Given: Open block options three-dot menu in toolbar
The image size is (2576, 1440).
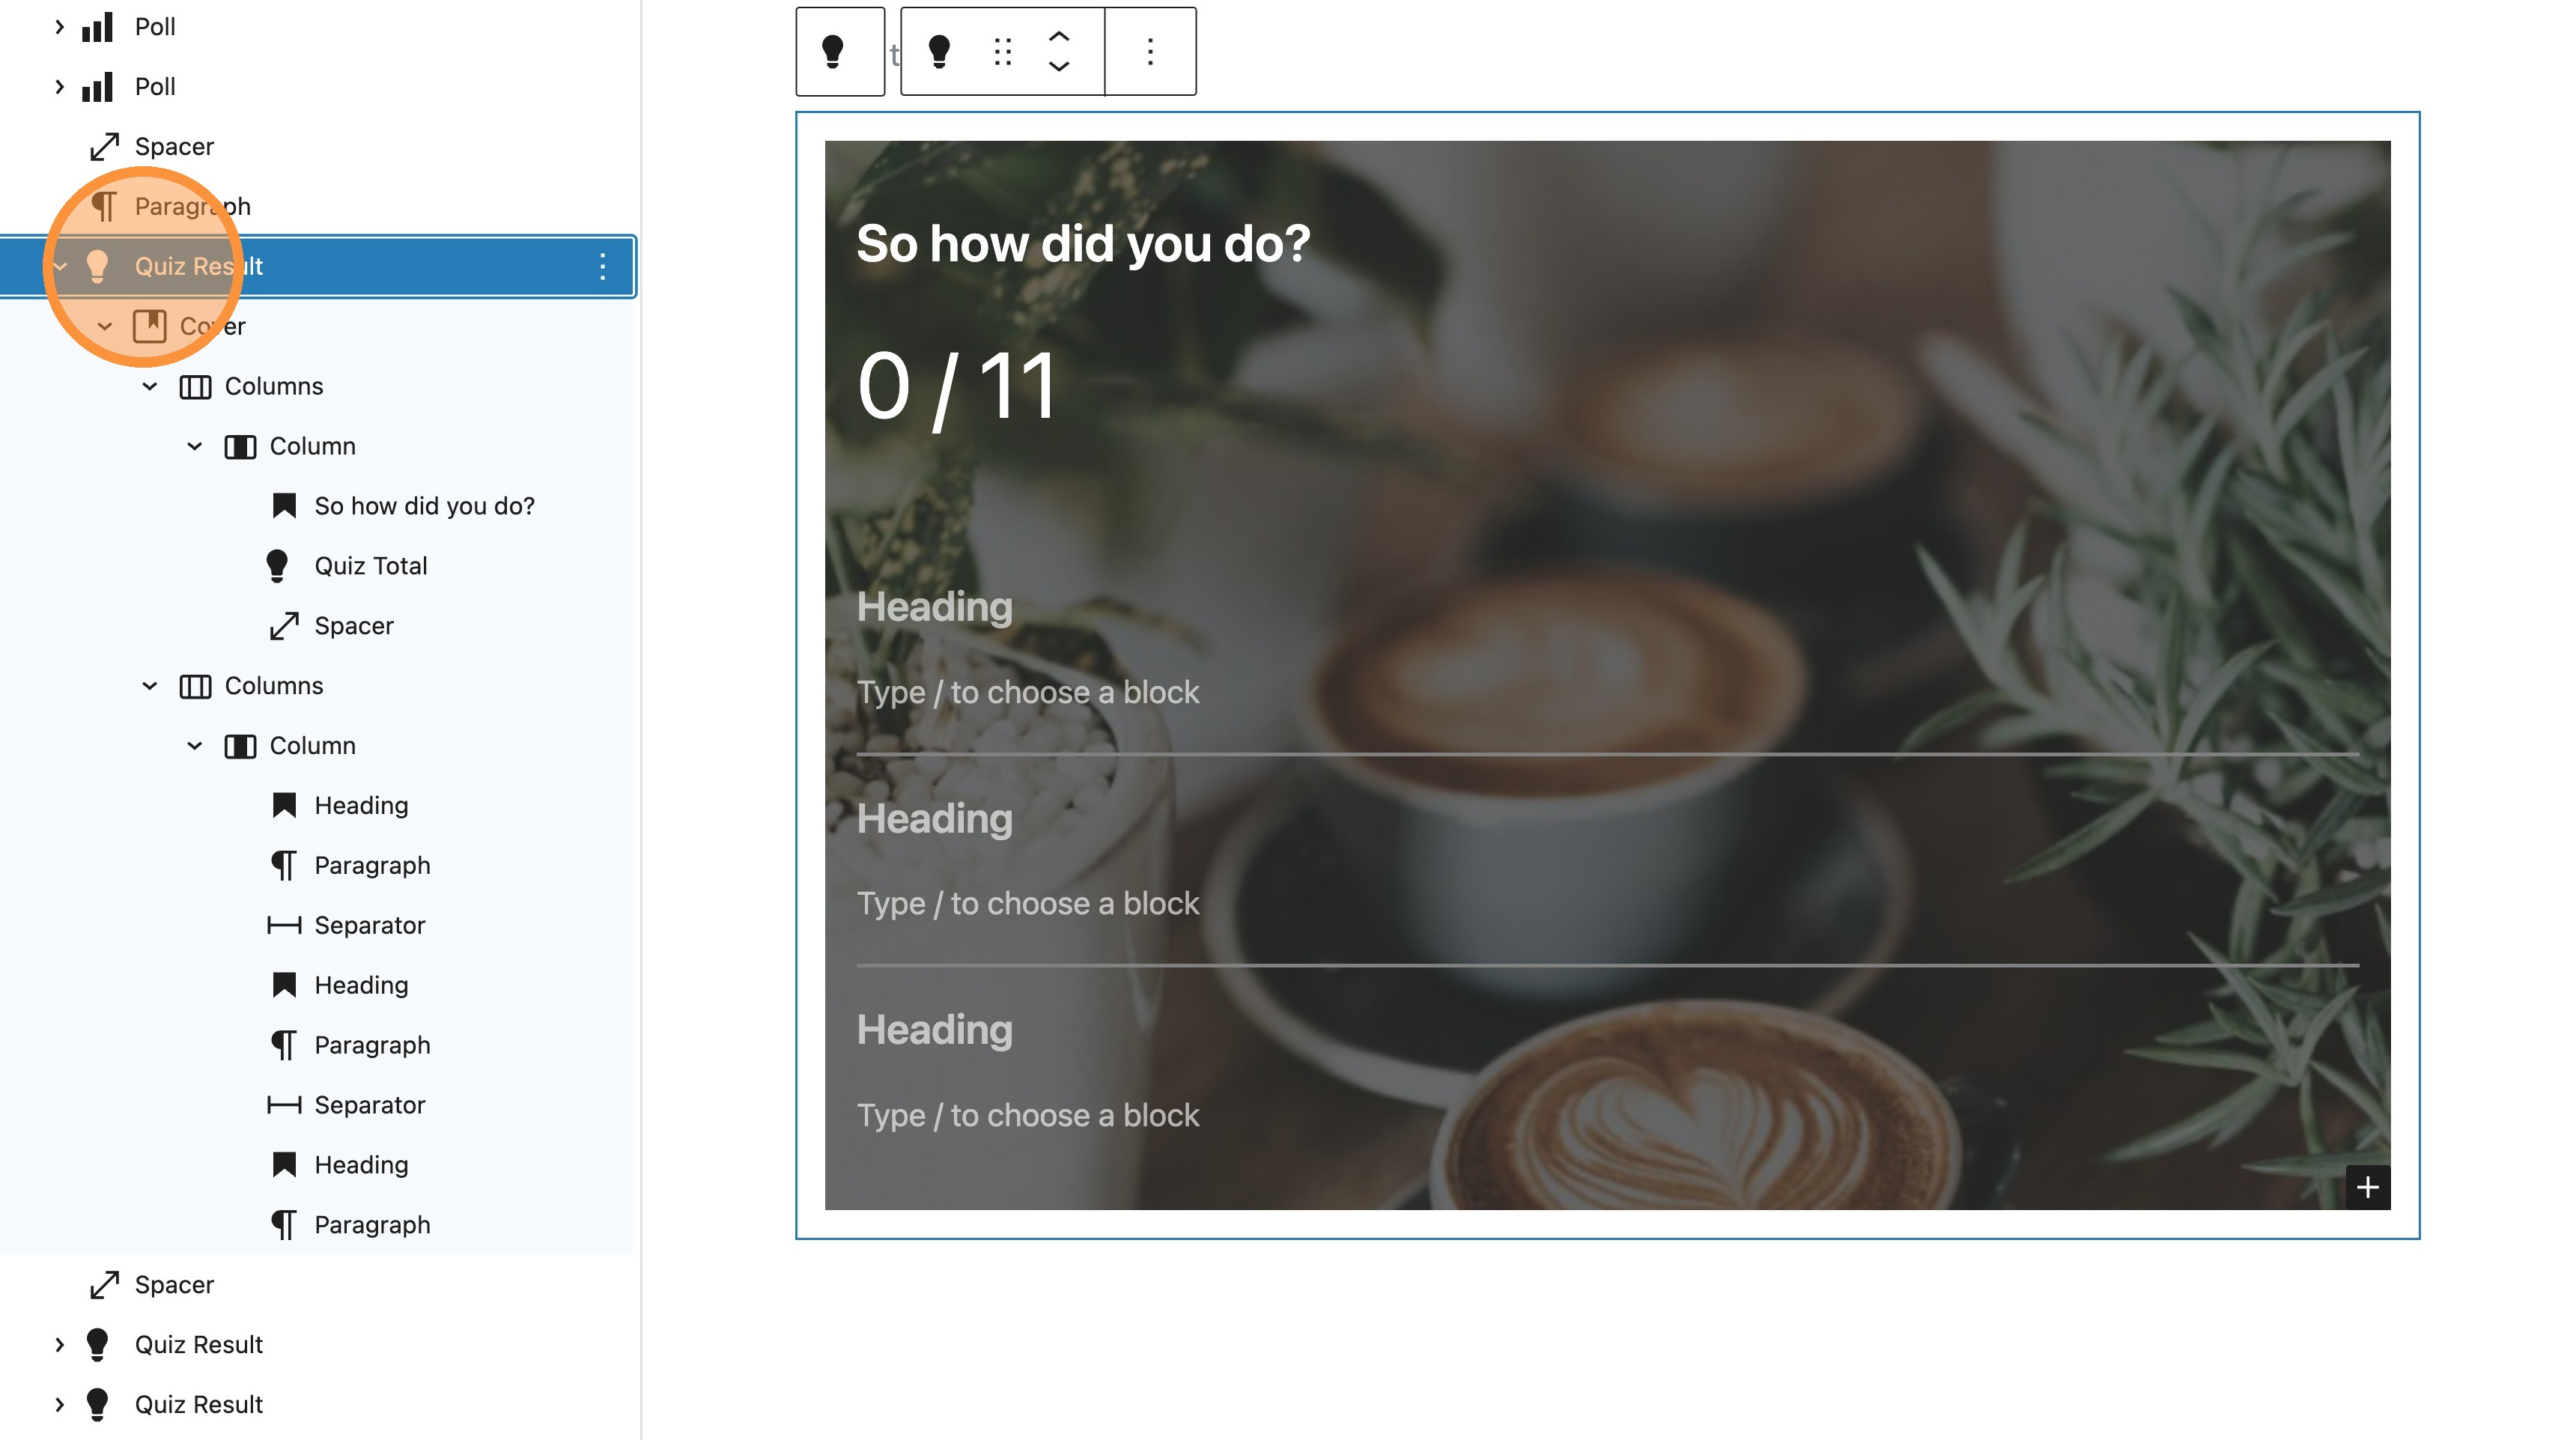Looking at the screenshot, I should coord(1150,51).
